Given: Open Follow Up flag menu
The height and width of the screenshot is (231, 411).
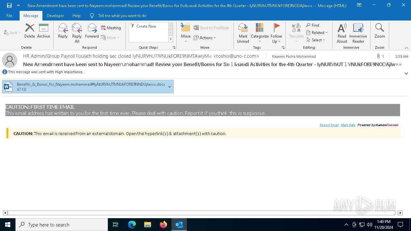Looking at the screenshot, I should [x=276, y=33].
